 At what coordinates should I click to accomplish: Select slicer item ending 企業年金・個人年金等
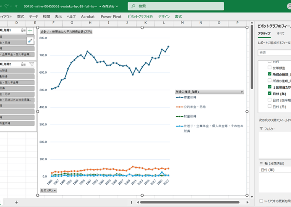coord(17,54)
